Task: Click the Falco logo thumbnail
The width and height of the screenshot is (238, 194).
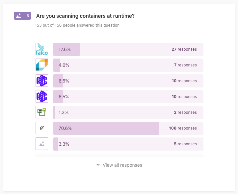Action: click(x=42, y=49)
